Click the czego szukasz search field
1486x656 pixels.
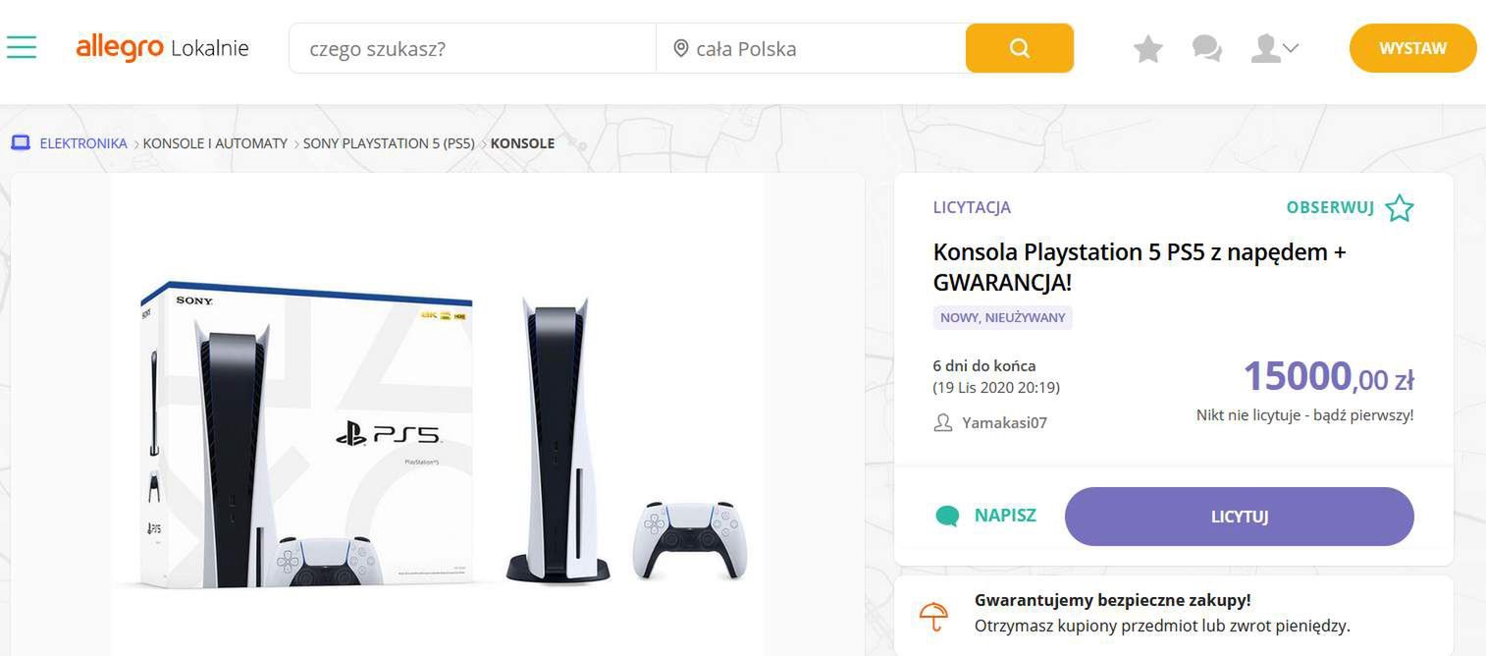[472, 48]
